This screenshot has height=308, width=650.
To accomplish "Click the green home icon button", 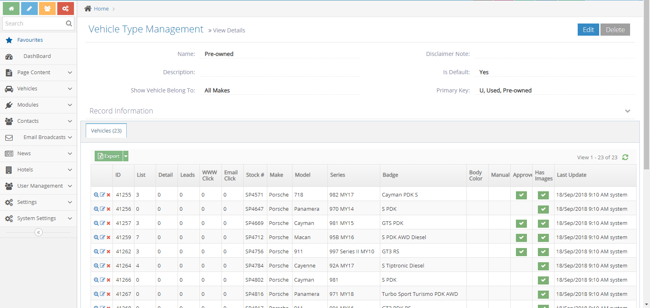I will coord(11,9).
